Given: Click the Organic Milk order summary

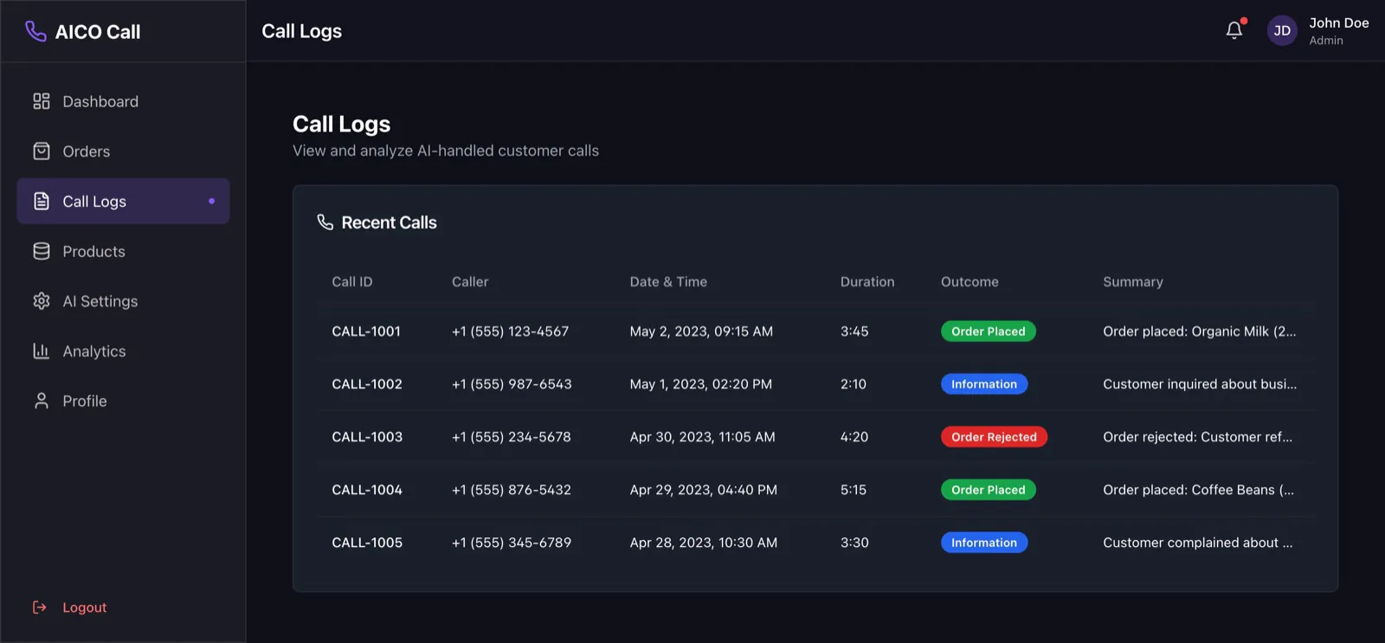Looking at the screenshot, I should click(1200, 331).
